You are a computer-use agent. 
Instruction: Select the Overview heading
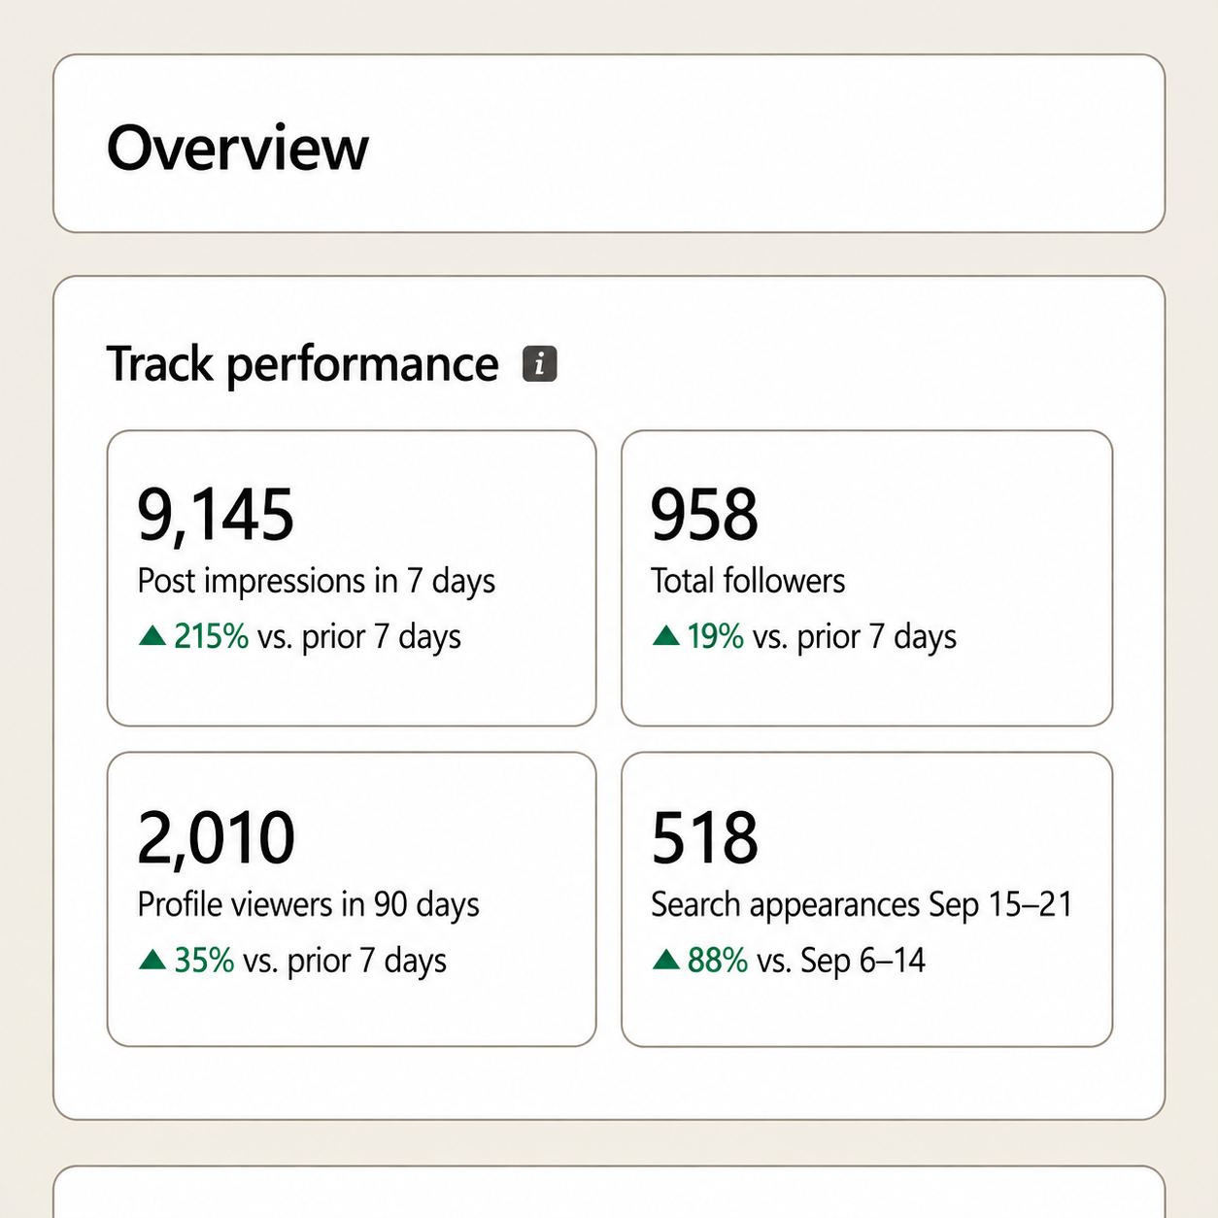pyautogui.click(x=238, y=148)
